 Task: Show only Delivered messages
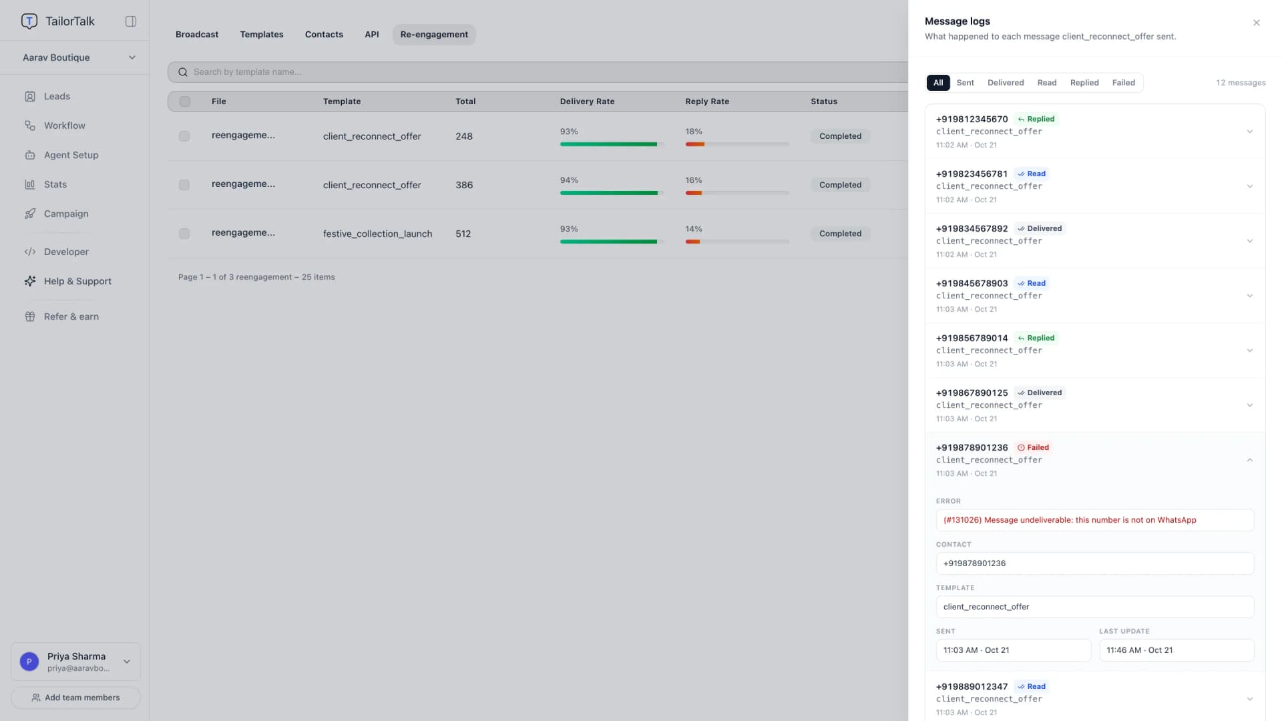pyautogui.click(x=1006, y=83)
